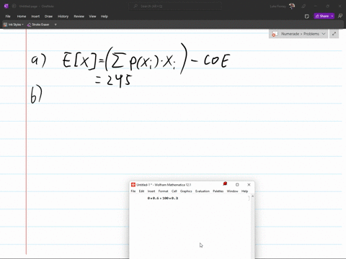Open Mathematica File menu
Viewport: 346px width, 259px height.
coord(133,191)
